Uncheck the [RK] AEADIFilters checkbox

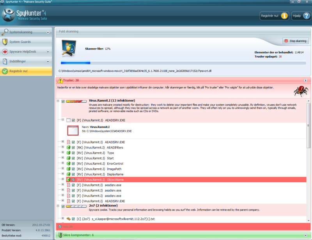[x=73, y=148]
